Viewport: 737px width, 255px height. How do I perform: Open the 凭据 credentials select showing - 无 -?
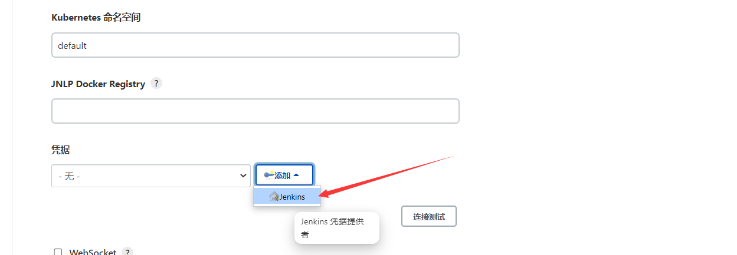[x=151, y=175]
